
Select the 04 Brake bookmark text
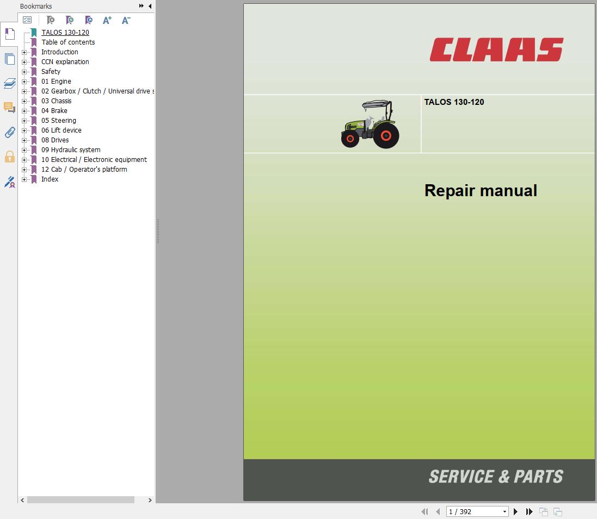click(x=54, y=111)
